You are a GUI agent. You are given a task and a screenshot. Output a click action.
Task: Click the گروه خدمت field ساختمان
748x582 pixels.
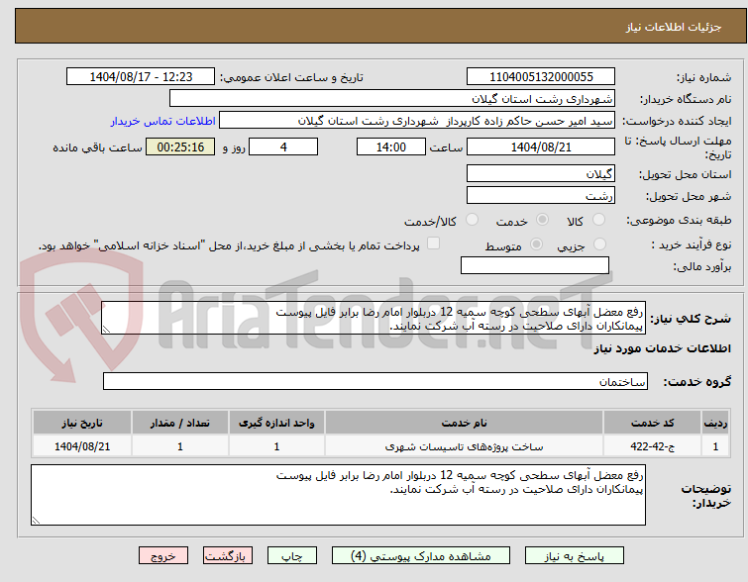pos(375,381)
